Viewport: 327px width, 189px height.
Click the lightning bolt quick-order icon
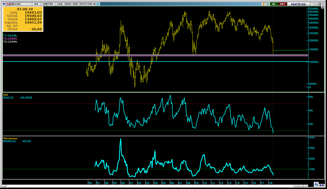(x=264, y=4)
